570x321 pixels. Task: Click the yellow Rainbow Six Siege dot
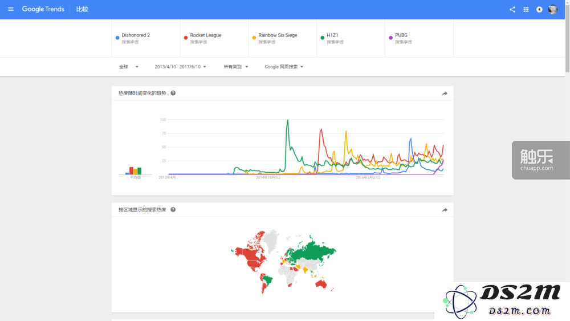(x=254, y=38)
